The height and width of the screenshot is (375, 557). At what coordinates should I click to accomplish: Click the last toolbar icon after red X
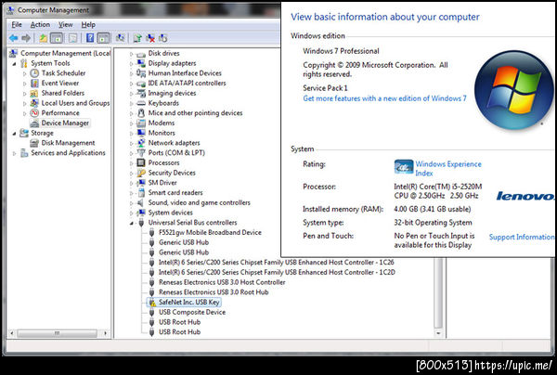[x=163, y=38]
